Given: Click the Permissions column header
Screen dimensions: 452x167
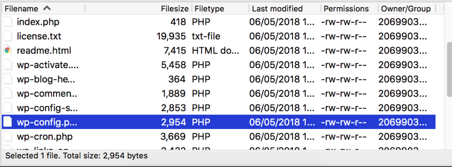Looking at the screenshot, I should coord(346,9).
